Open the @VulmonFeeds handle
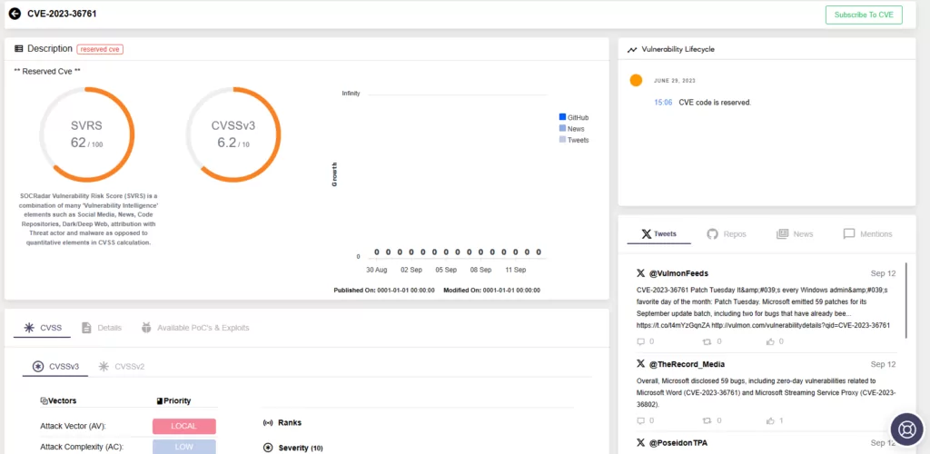This screenshot has width=930, height=454. 678,273
